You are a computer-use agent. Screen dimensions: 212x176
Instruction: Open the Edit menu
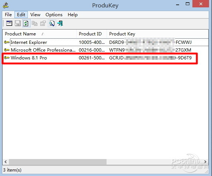coord(21,14)
